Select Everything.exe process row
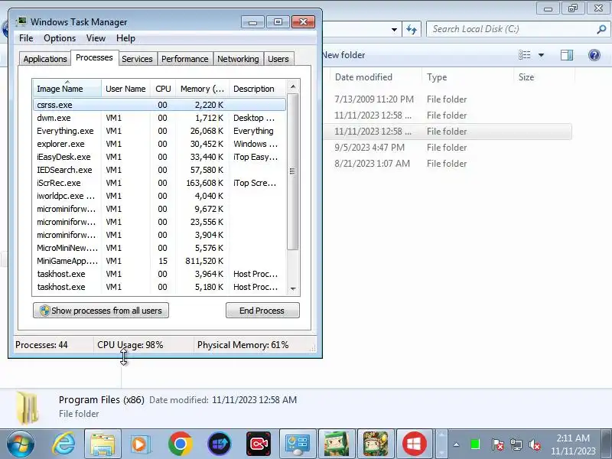Viewport: 612px width, 459px height. pyautogui.click(x=159, y=131)
